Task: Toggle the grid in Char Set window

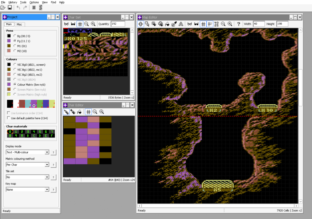Action: pyautogui.click(x=80, y=24)
